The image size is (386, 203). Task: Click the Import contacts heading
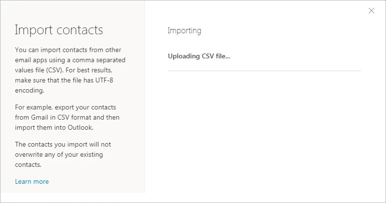59,30
